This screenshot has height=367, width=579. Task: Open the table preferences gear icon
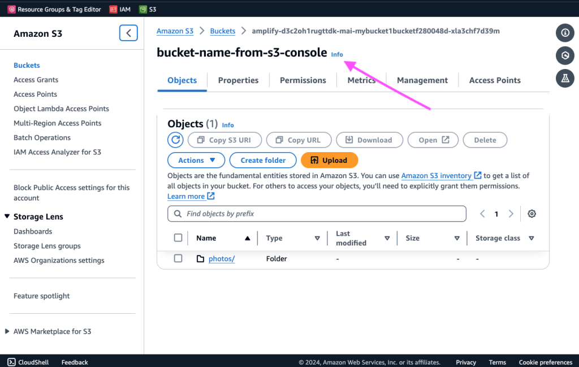click(x=532, y=214)
